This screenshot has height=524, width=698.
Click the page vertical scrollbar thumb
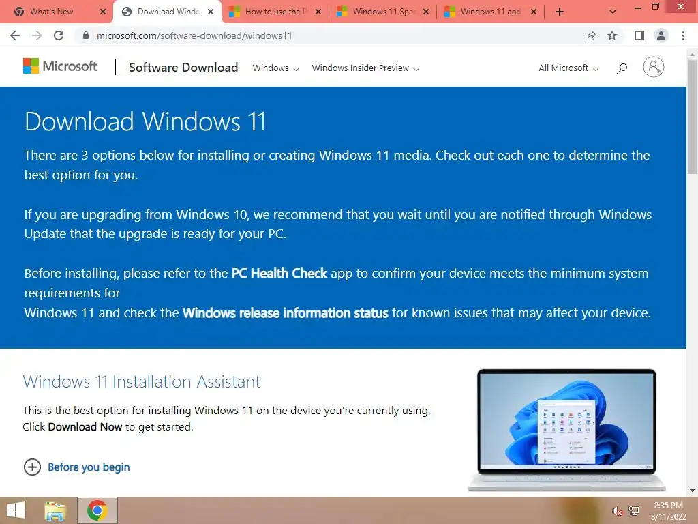pos(692,117)
